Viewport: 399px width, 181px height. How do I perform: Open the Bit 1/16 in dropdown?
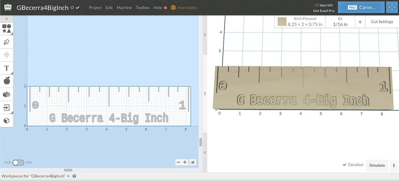tap(340, 22)
